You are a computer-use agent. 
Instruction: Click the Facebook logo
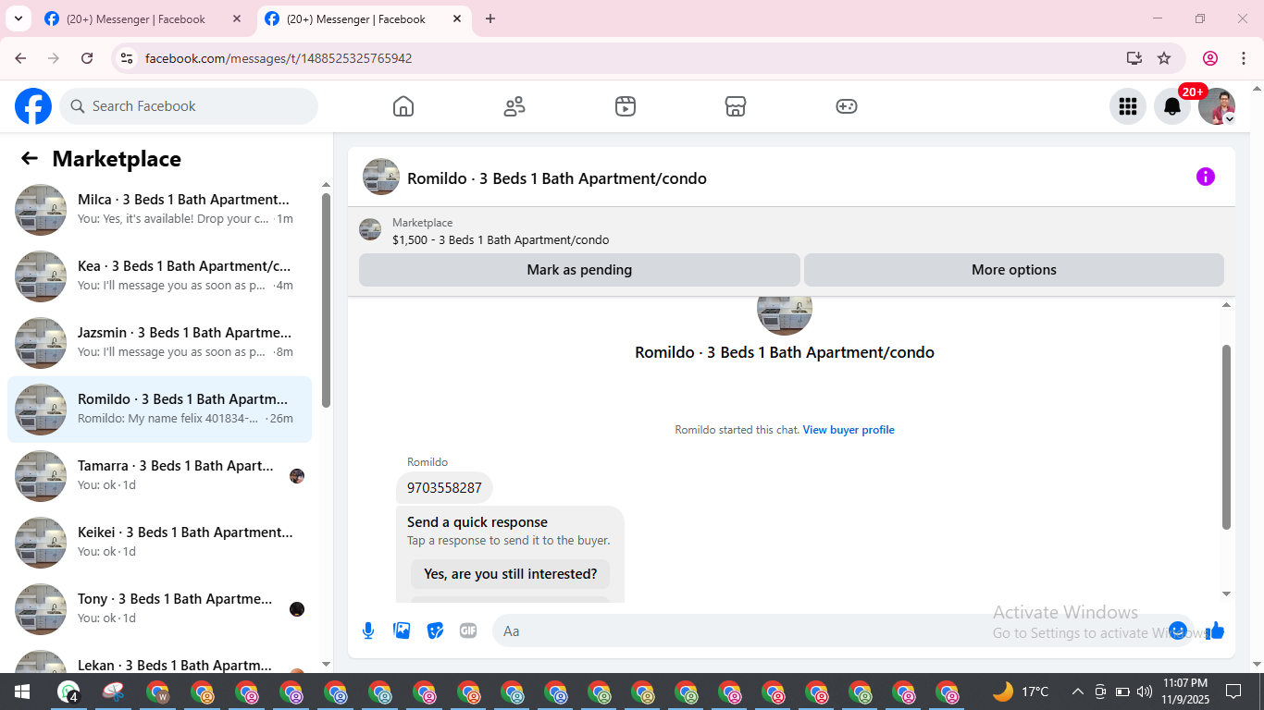[33, 106]
